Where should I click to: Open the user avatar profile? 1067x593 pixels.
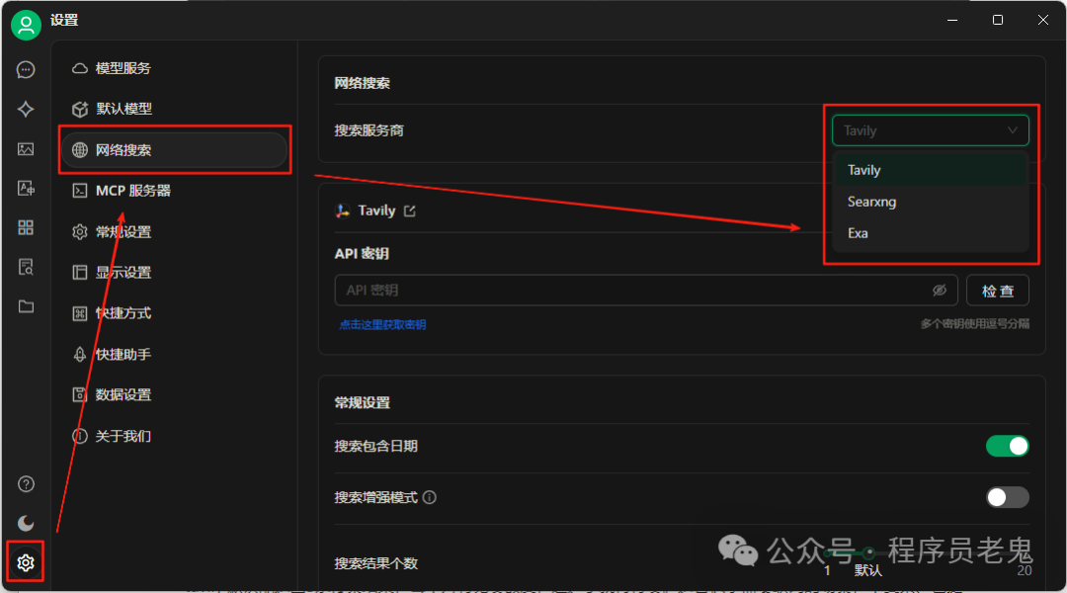[x=26, y=25]
